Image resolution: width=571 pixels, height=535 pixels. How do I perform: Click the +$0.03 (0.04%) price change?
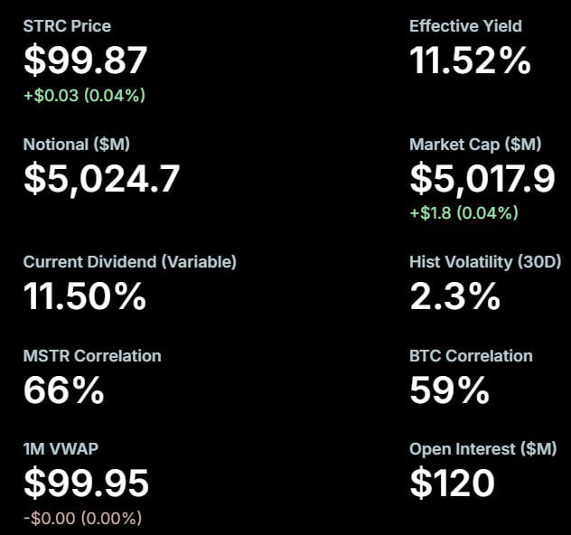click(x=84, y=95)
